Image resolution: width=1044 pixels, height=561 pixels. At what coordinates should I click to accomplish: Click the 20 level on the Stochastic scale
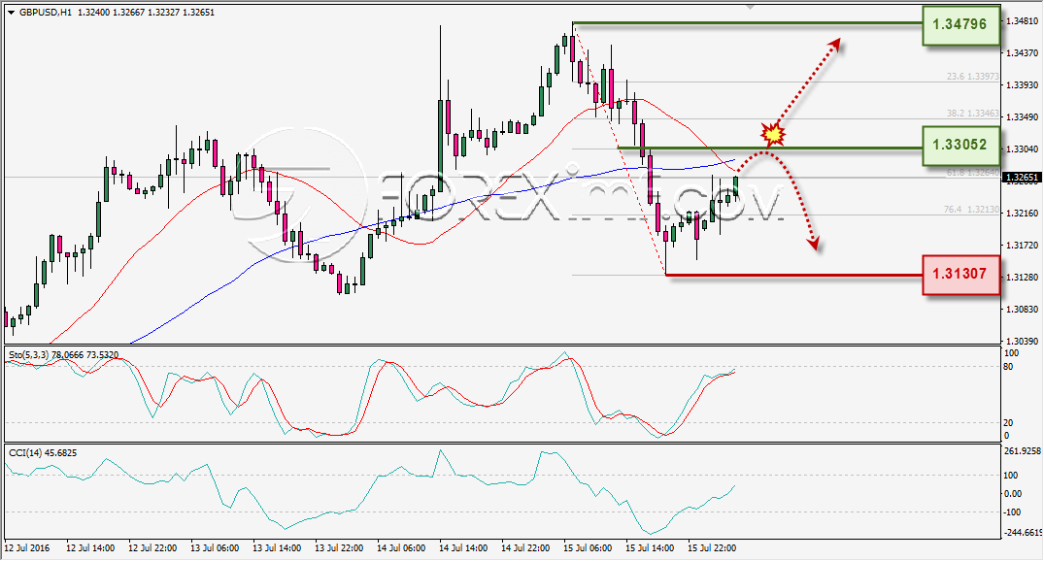click(1008, 423)
